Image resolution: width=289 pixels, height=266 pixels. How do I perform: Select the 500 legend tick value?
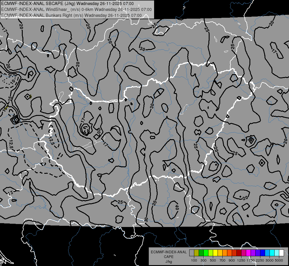[213, 260]
